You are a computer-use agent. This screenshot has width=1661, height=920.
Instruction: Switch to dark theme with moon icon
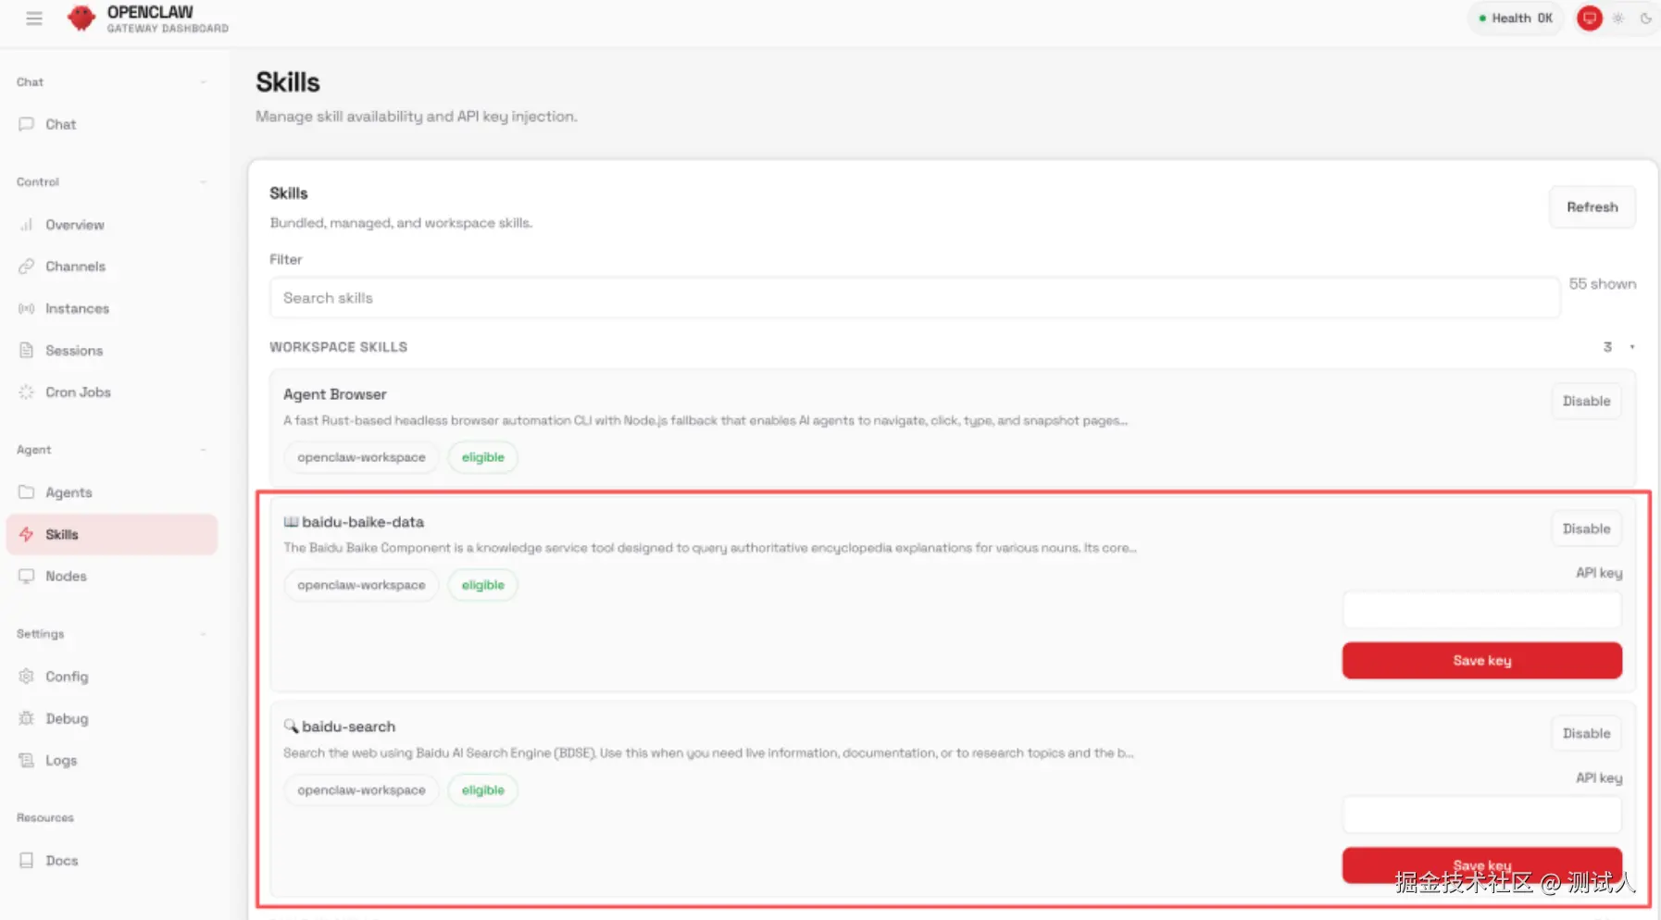click(x=1645, y=19)
